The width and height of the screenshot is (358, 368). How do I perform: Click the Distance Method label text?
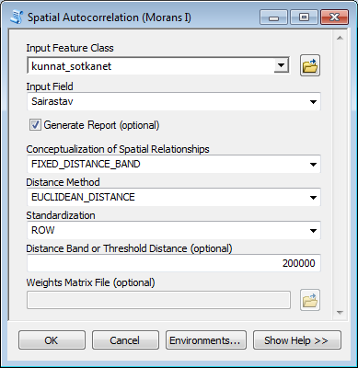click(x=63, y=182)
